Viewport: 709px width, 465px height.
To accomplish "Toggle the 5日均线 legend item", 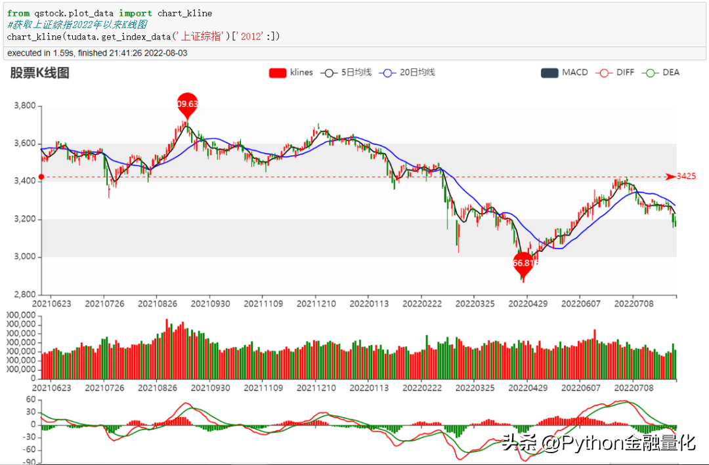I will 346,73.
